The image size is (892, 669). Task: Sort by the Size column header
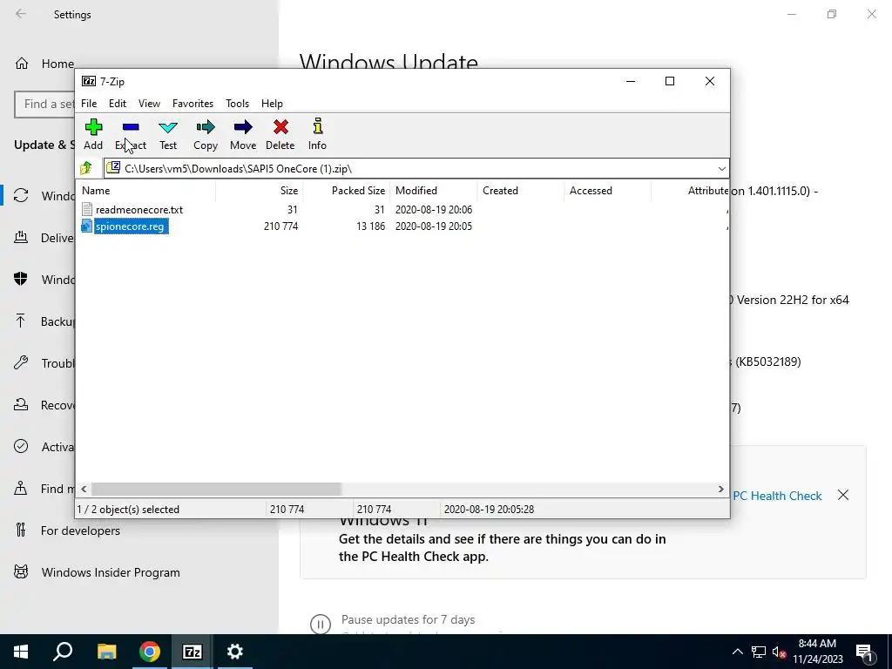259,191
